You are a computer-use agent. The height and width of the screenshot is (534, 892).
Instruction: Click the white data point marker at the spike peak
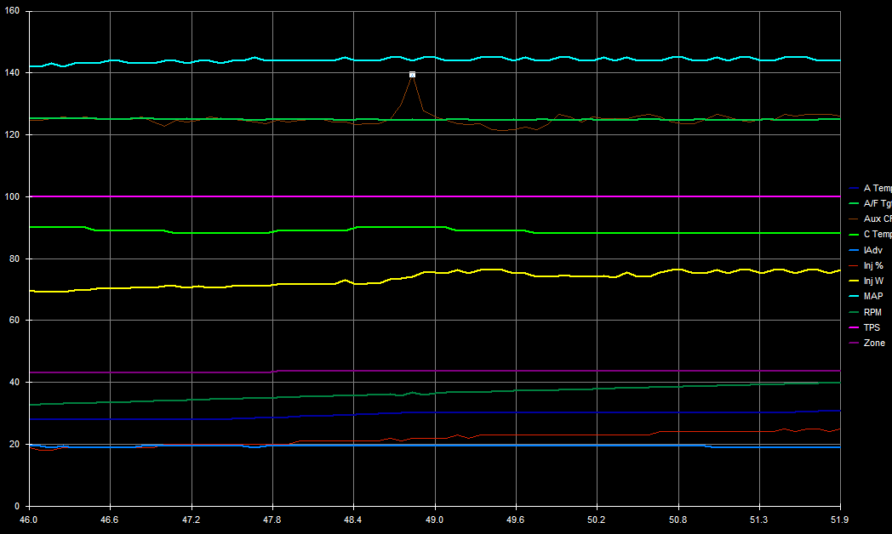413,75
